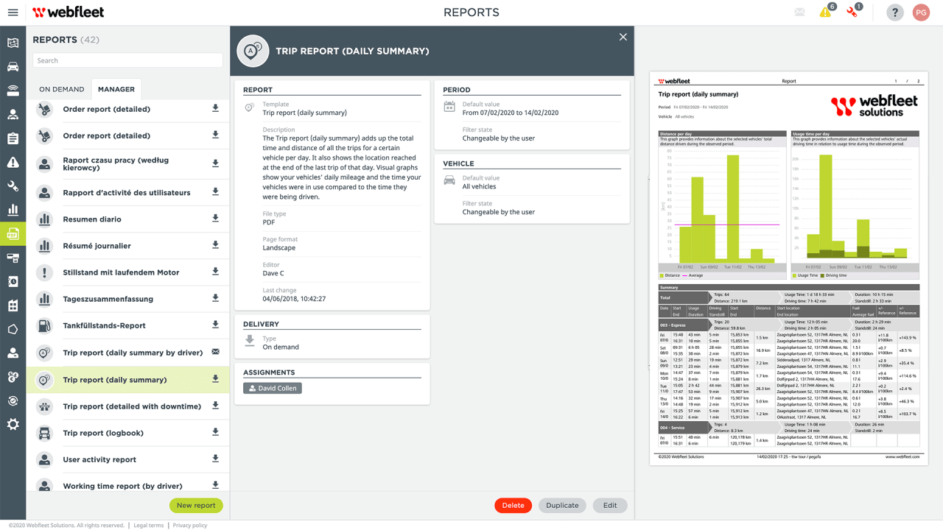The image size is (943, 530).
Task: Download the Stillstand mit laufendem Motor report
Action: [216, 272]
